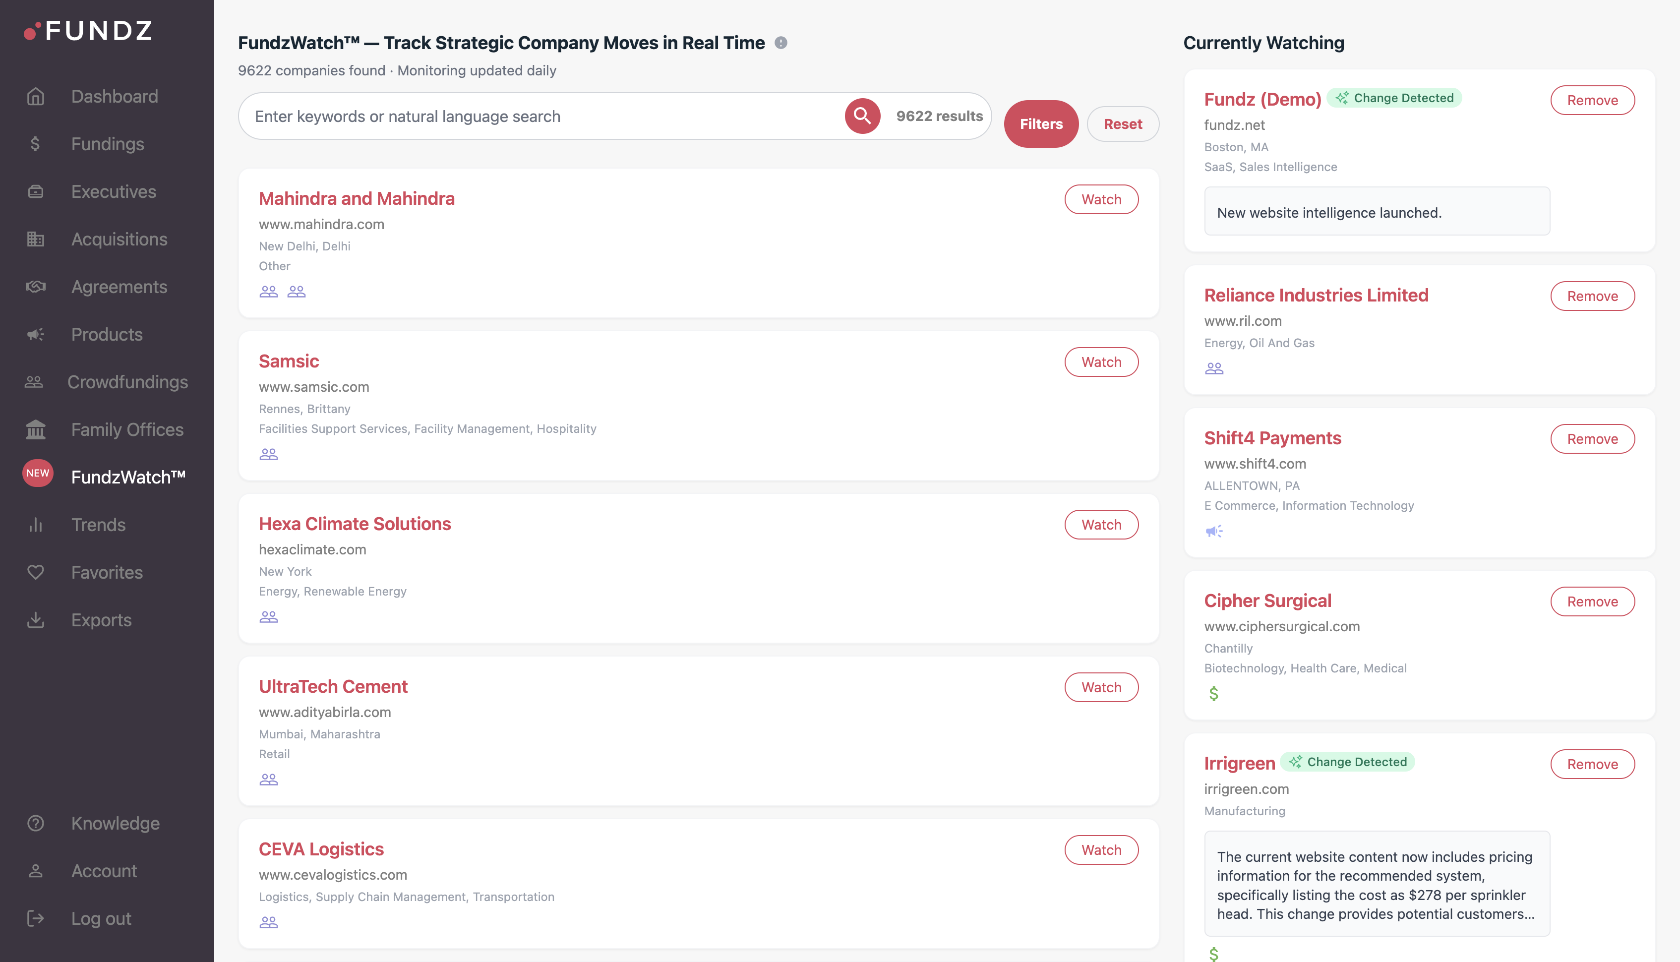1680x962 pixels.
Task: Click people icon on Samsic card
Action: tap(268, 454)
